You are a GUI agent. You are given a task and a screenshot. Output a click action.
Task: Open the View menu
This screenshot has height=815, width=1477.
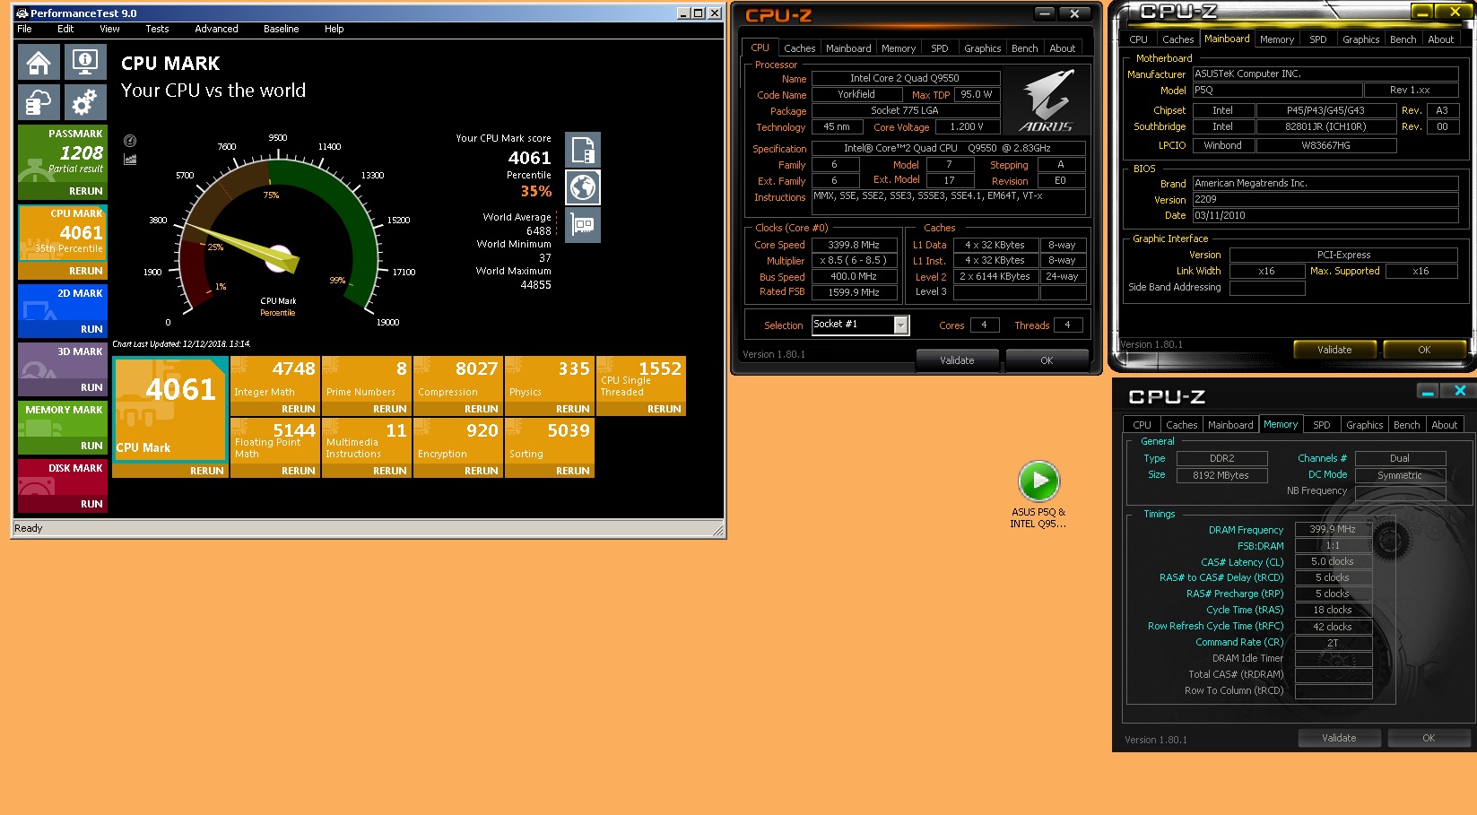(x=109, y=29)
